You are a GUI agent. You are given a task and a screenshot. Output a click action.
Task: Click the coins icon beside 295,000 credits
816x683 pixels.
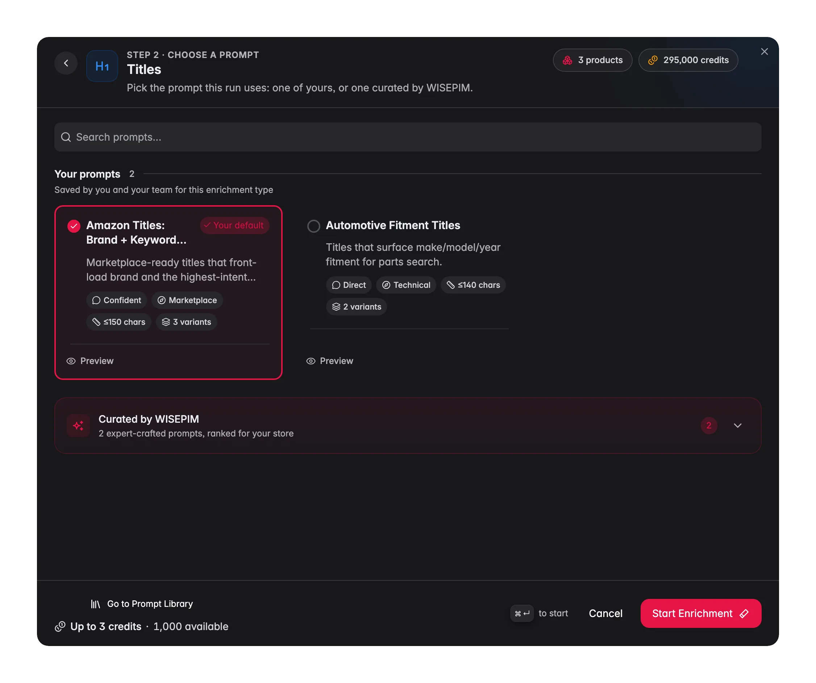click(653, 60)
